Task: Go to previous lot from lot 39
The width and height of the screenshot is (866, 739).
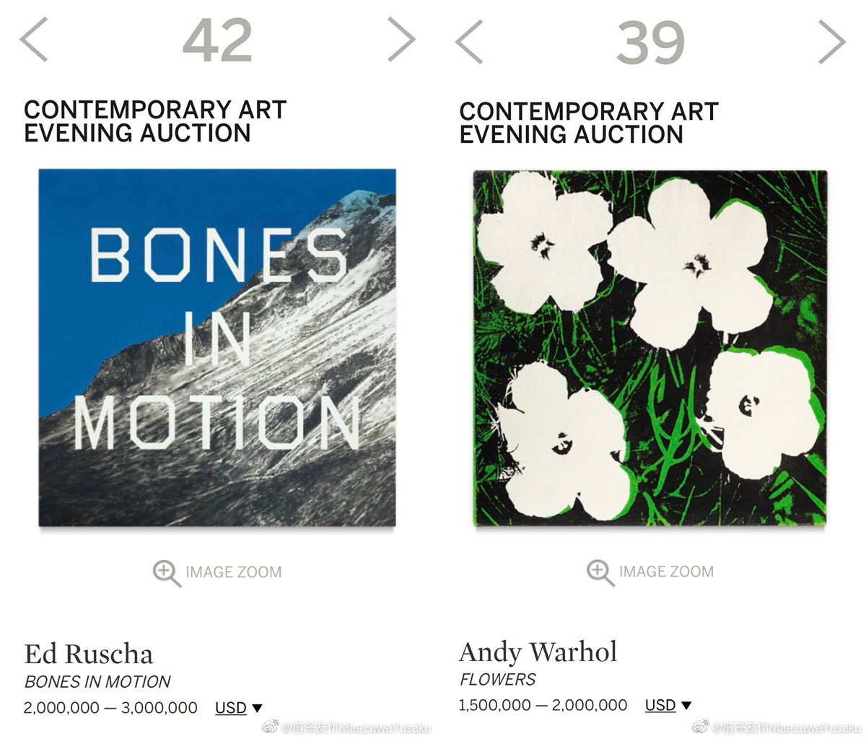Action: [x=468, y=41]
